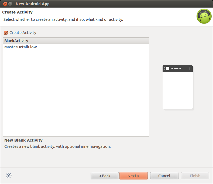
Task: Click the blank activity preview thumbnail
Action: 178,88
